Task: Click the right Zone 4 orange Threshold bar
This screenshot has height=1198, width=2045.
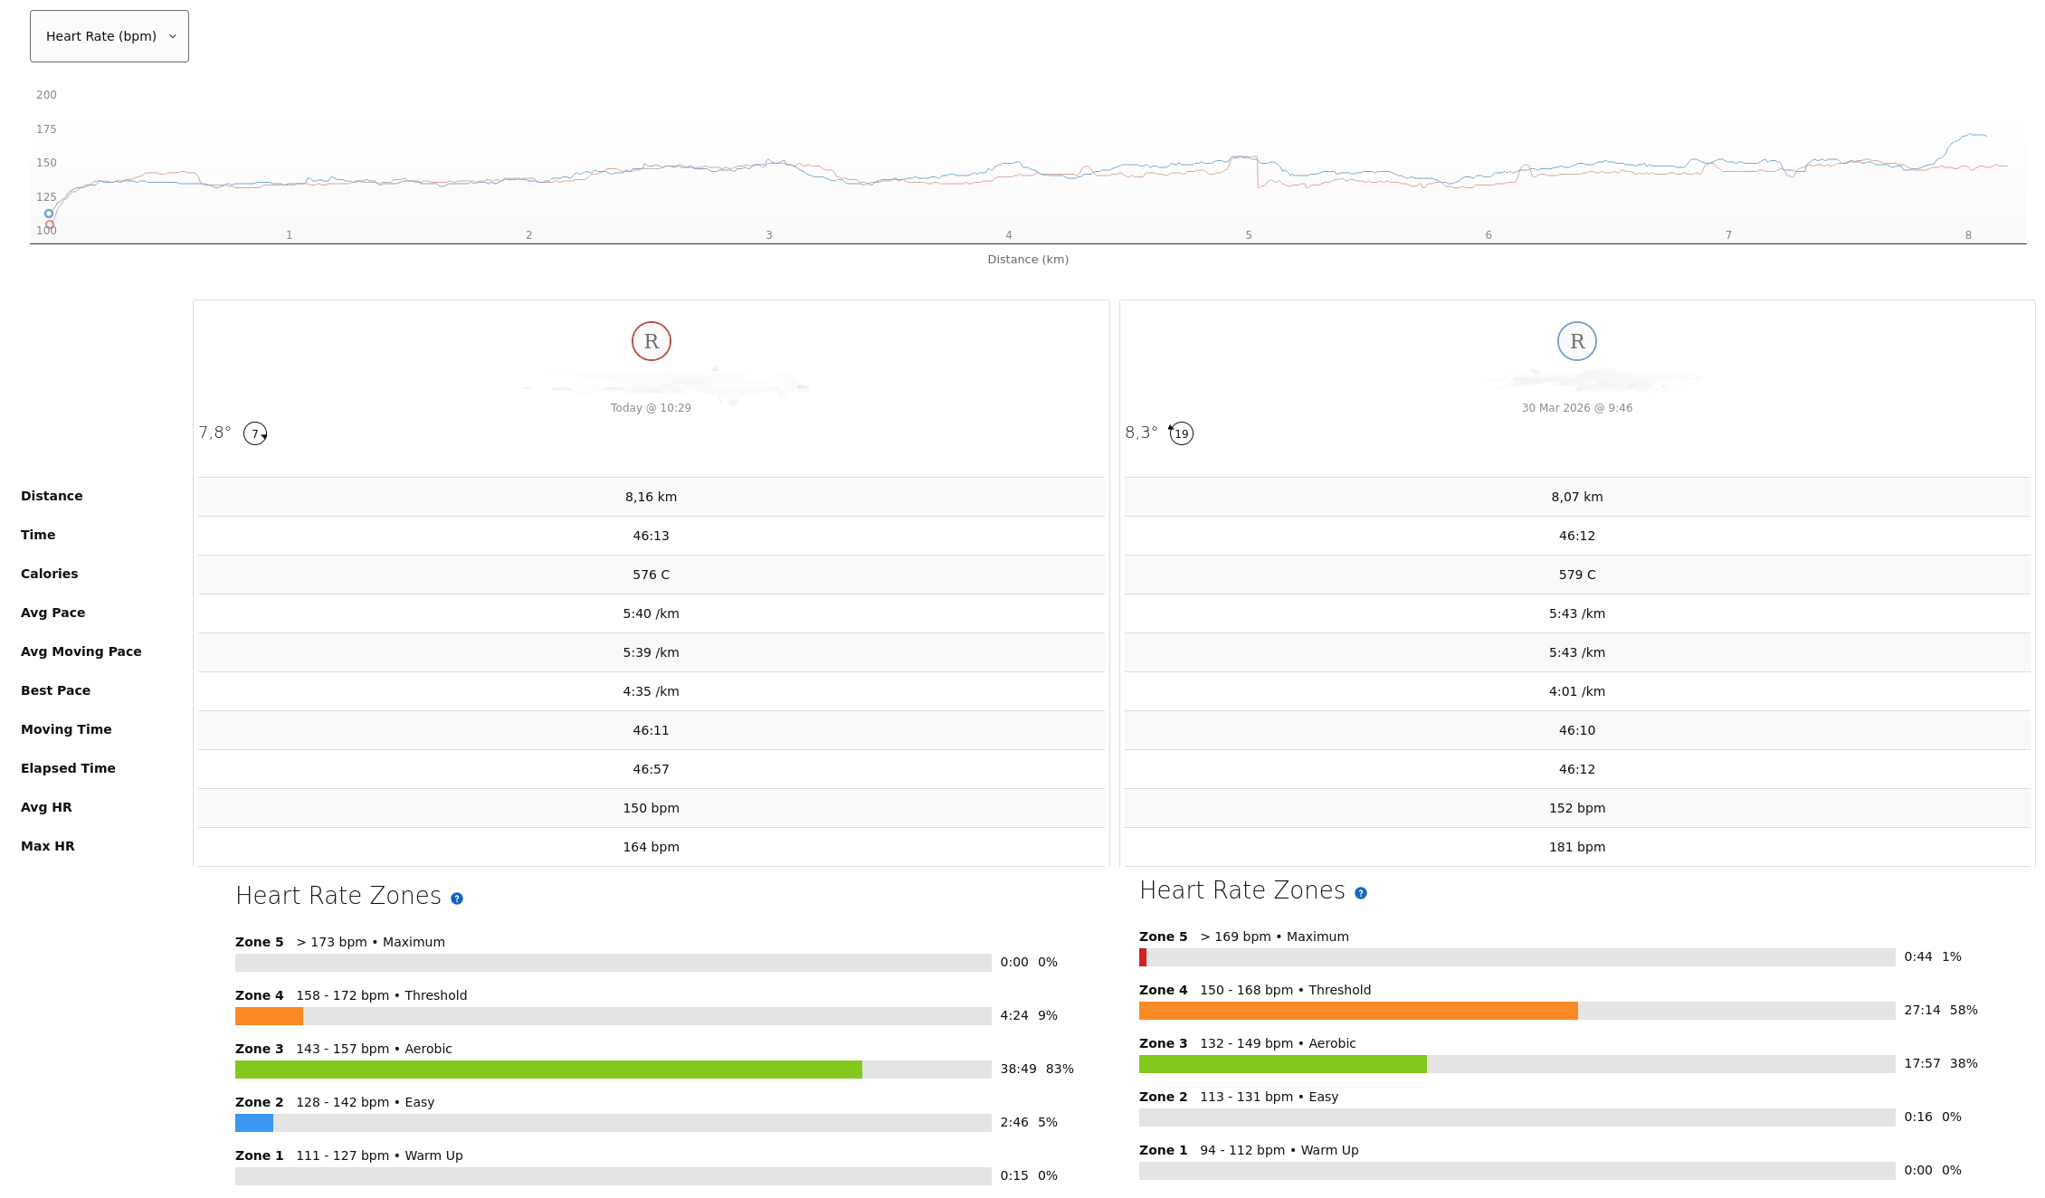Action: pos(1357,1011)
